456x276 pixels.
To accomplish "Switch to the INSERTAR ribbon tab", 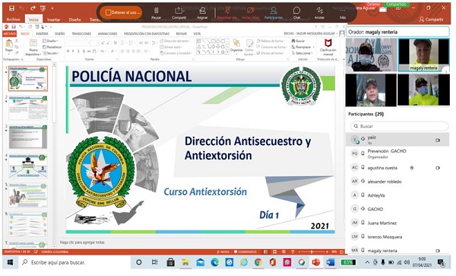I will click(x=42, y=34).
